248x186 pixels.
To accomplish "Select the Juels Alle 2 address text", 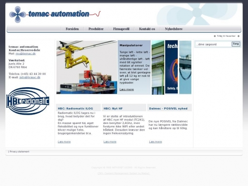I will click(x=17, y=64).
